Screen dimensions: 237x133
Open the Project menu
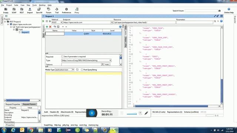pyautogui.click(x=9, y=5)
